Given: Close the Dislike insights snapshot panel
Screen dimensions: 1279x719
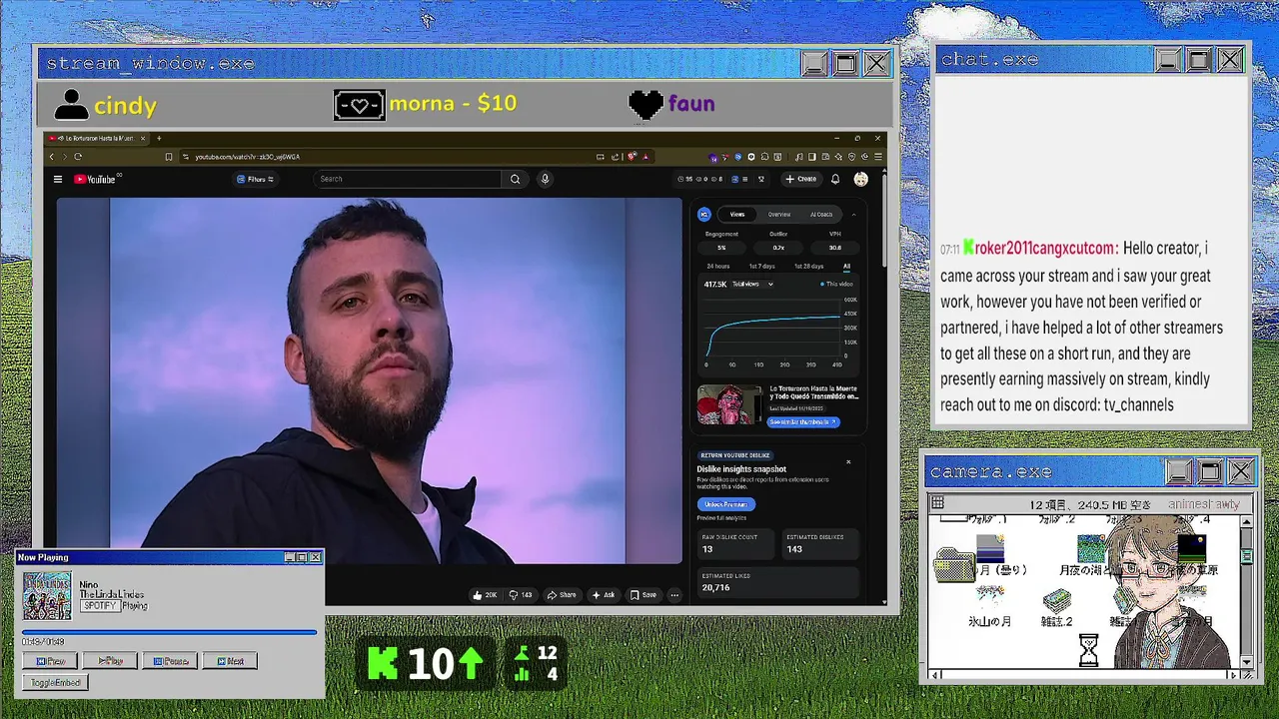Looking at the screenshot, I should [x=848, y=461].
